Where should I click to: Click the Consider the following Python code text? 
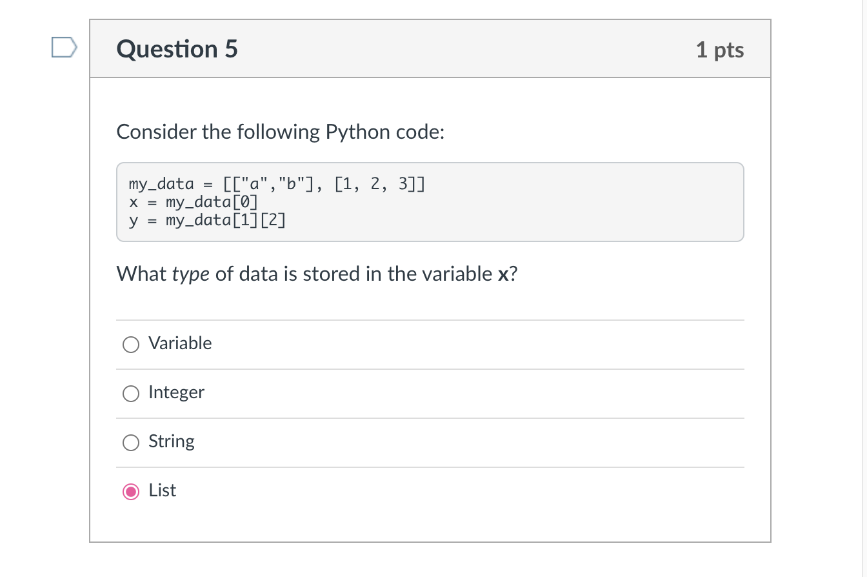tap(281, 132)
